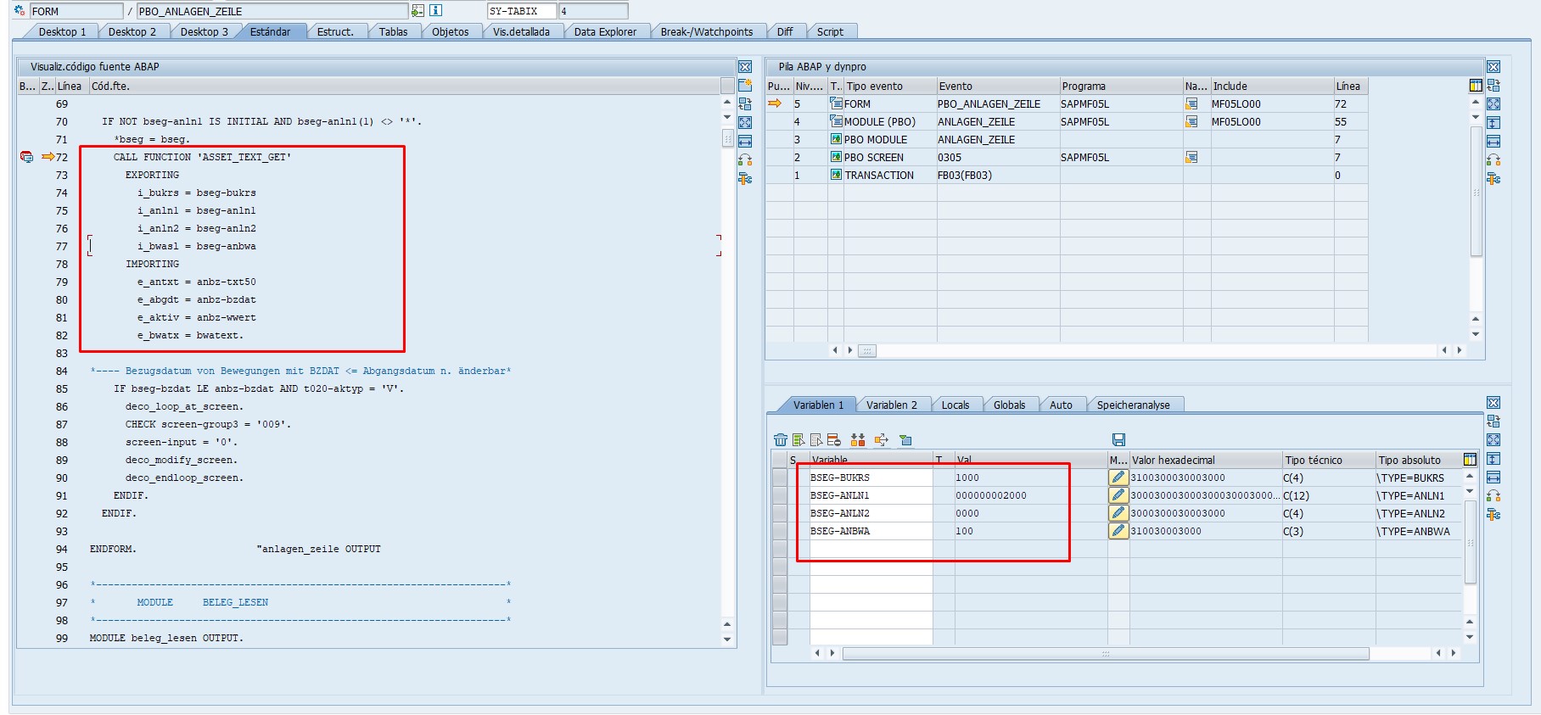Click New tool icon in source panel
1541x715 pixels.
tap(745, 85)
